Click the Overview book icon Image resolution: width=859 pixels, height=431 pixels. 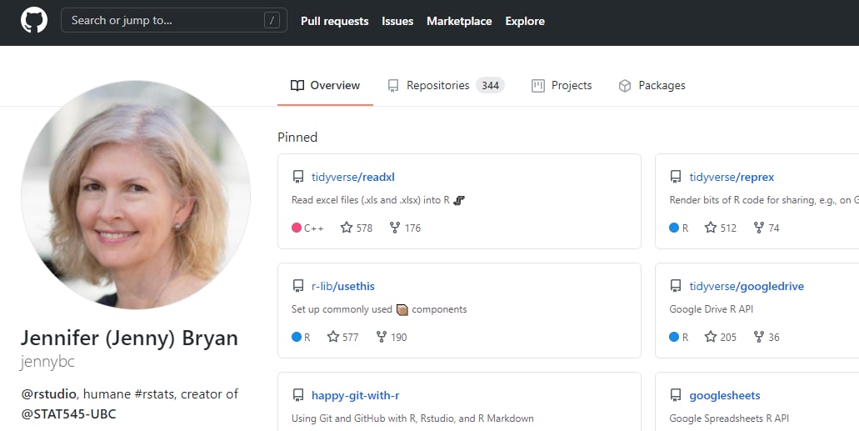point(297,86)
